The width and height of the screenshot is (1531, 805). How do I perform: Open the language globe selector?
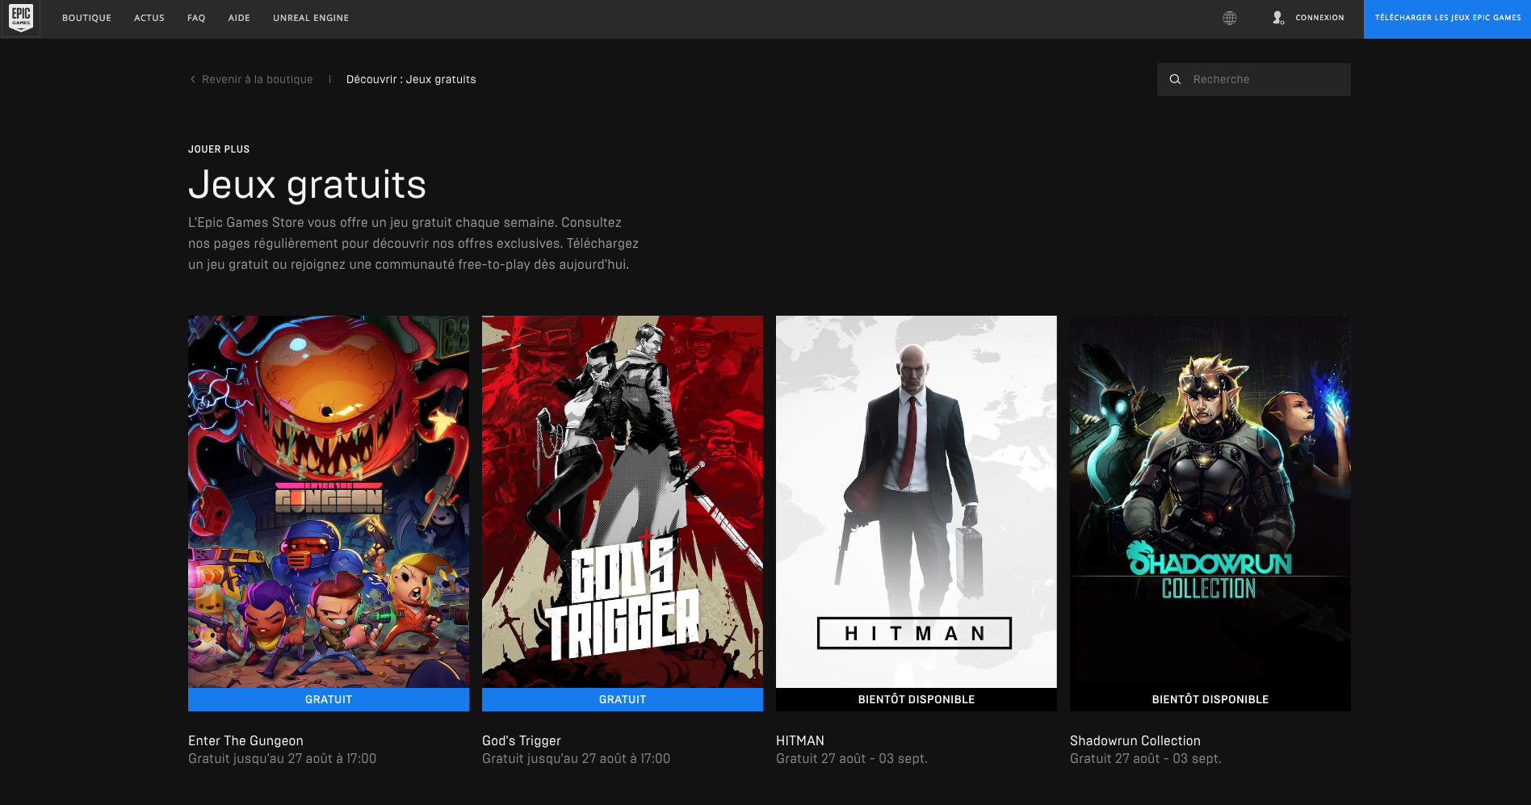[1229, 18]
